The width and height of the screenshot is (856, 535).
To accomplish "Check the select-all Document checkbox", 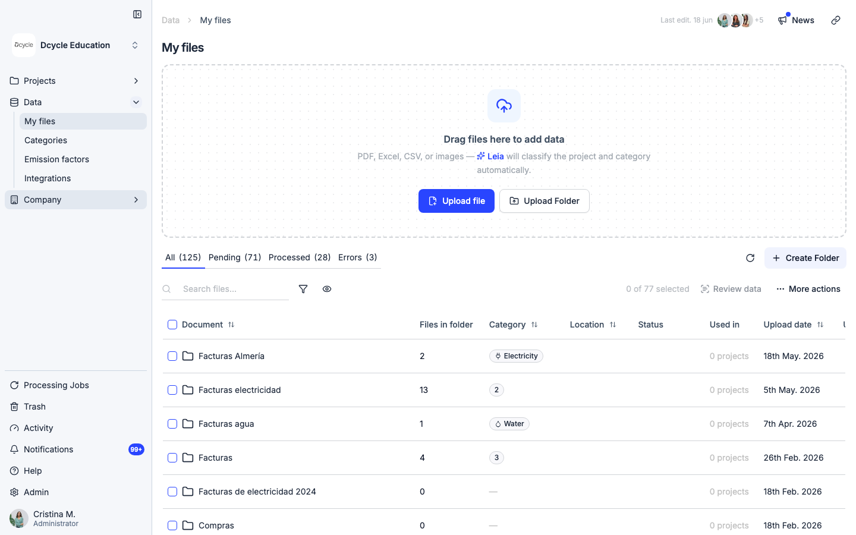I will pos(172,325).
